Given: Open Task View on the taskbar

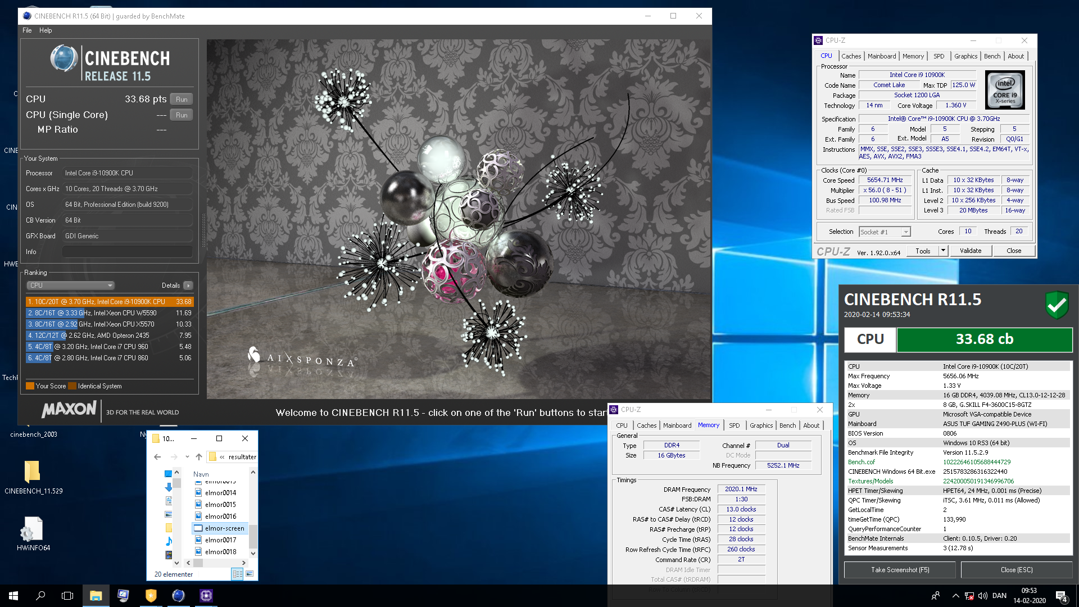Looking at the screenshot, I should [x=67, y=596].
